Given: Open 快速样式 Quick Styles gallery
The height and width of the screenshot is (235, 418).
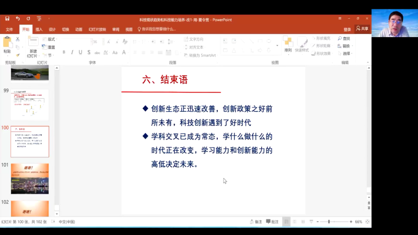Looking at the screenshot, I should pos(302,44).
